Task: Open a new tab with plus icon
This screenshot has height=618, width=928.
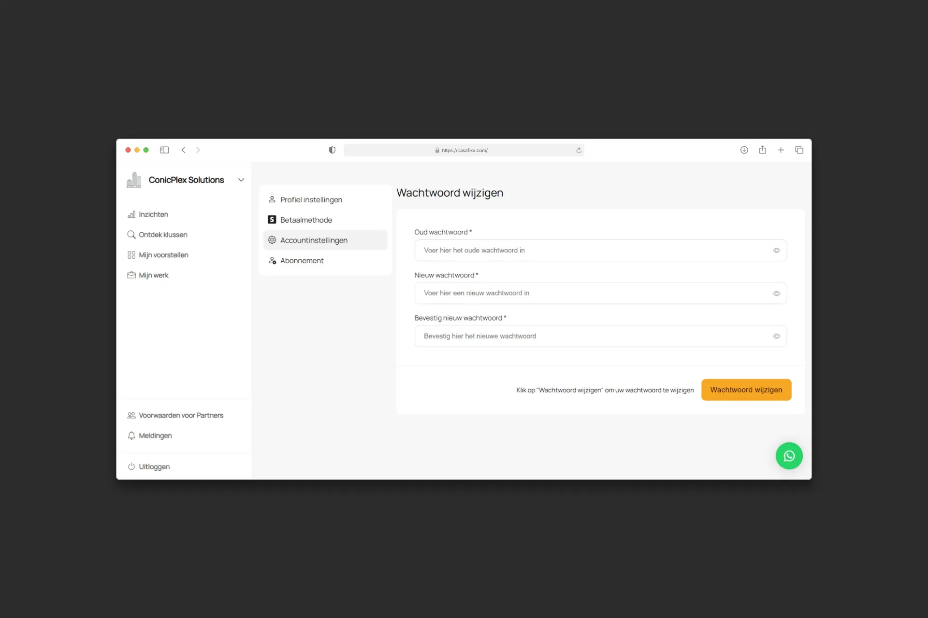Action: 781,150
